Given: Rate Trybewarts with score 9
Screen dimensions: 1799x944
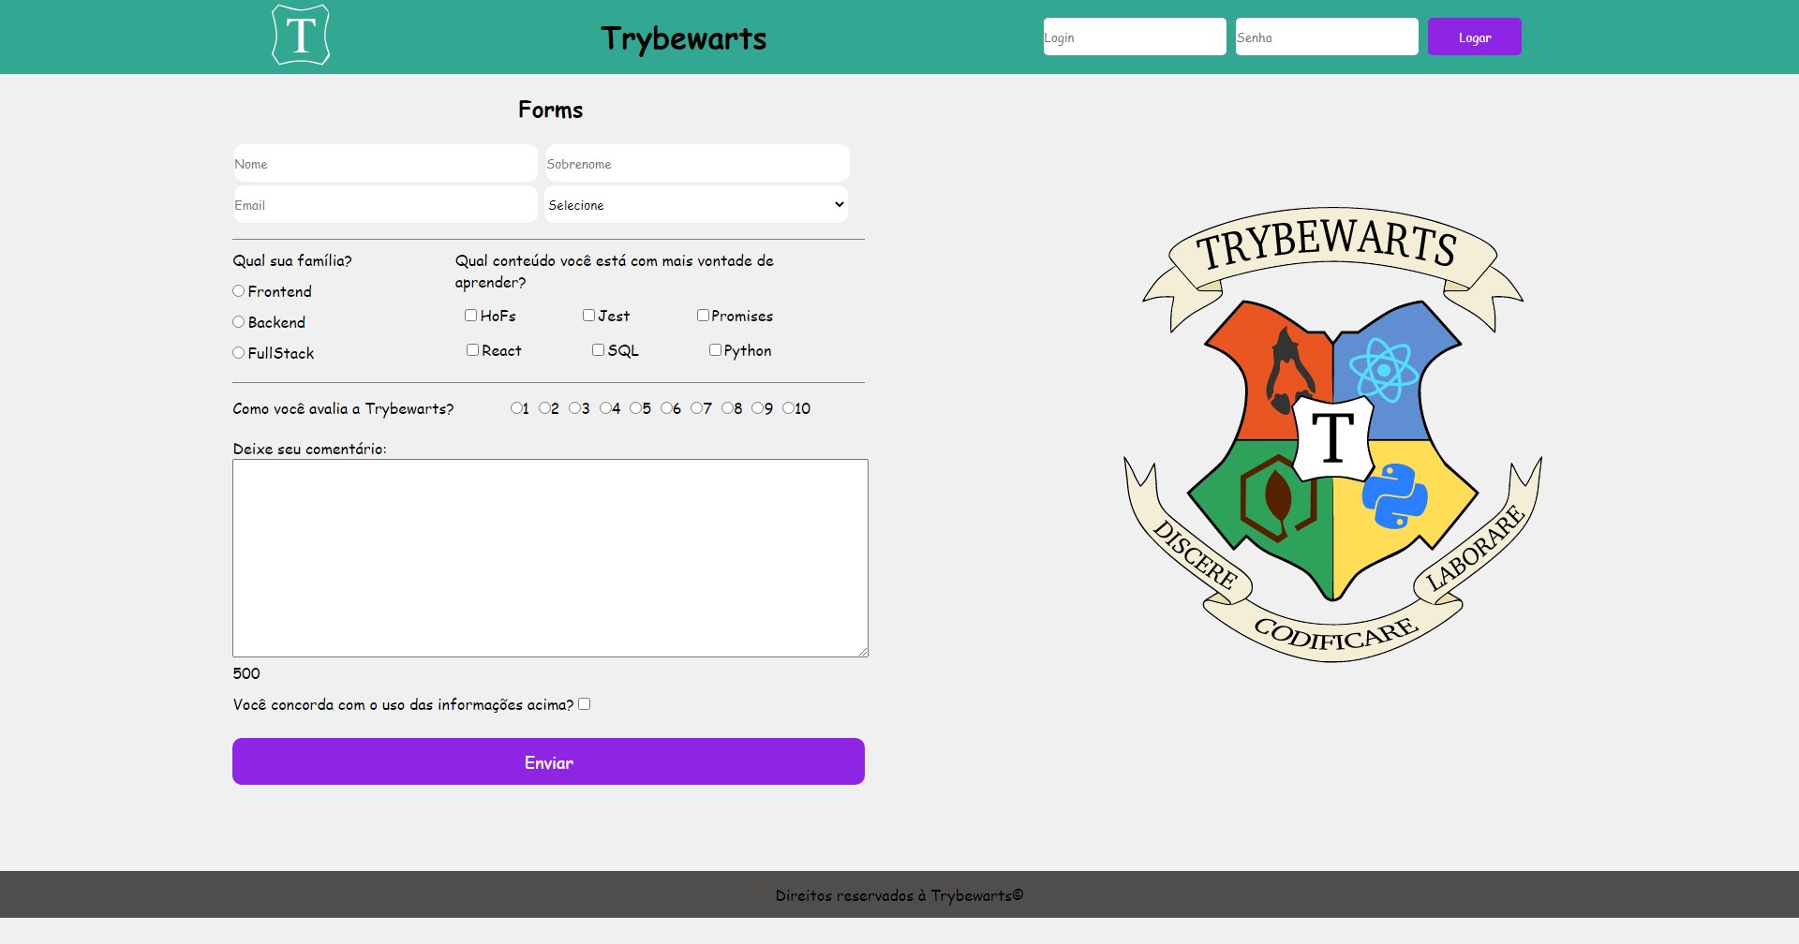Looking at the screenshot, I should point(757,408).
